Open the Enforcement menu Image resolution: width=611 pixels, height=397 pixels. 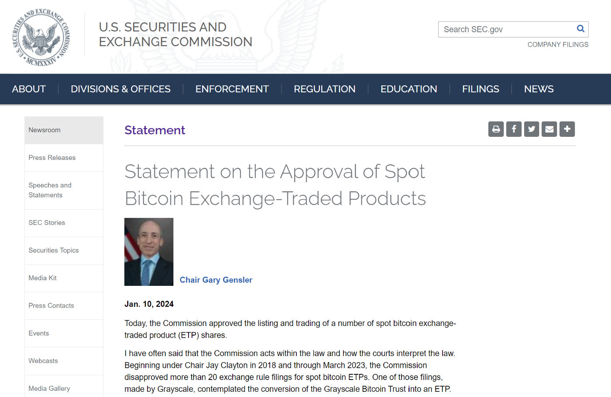tap(232, 89)
